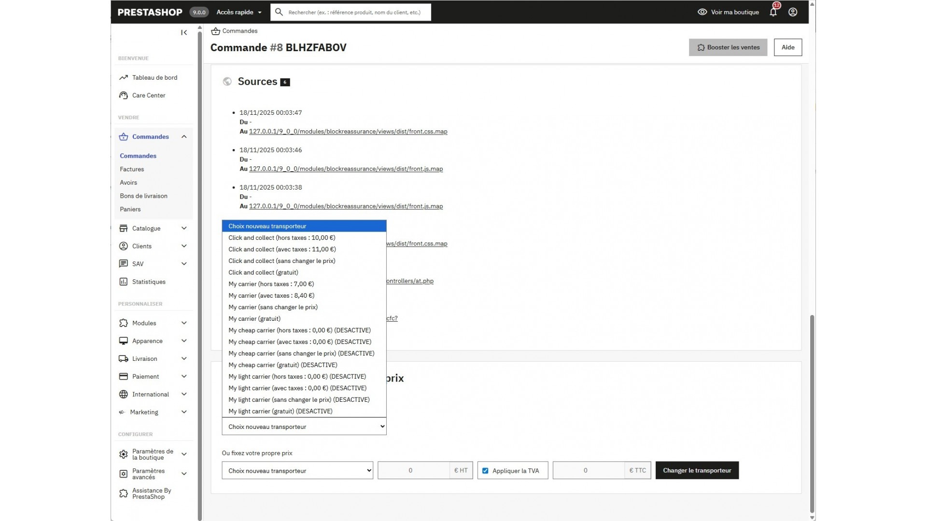927x521 pixels.
Task: Click the Care Center headset icon
Action: click(124, 95)
